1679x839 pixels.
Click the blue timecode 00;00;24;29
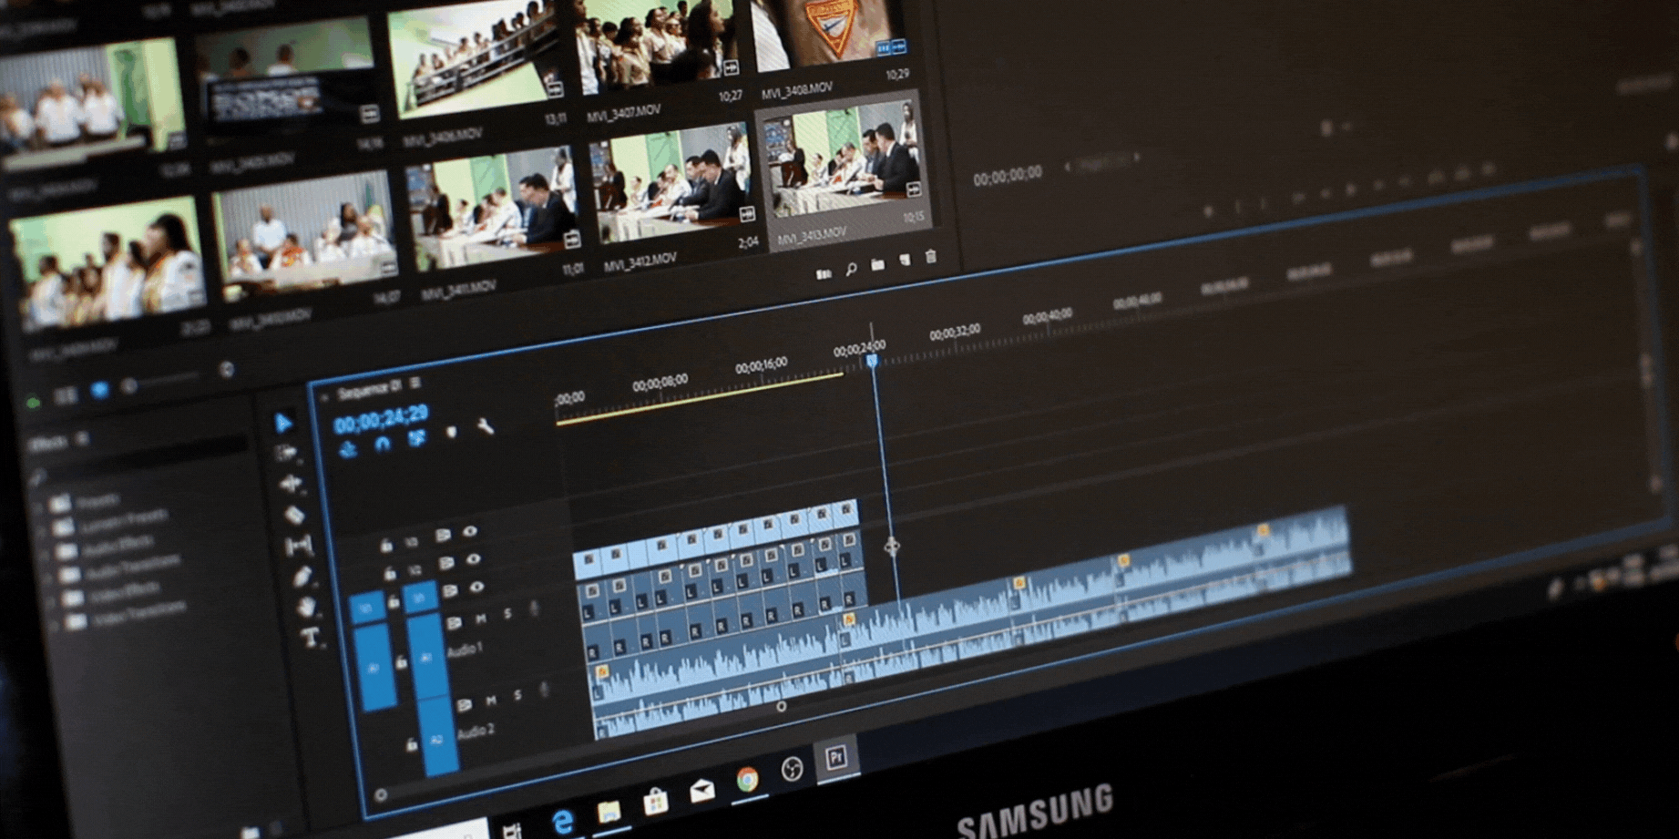pyautogui.click(x=381, y=419)
